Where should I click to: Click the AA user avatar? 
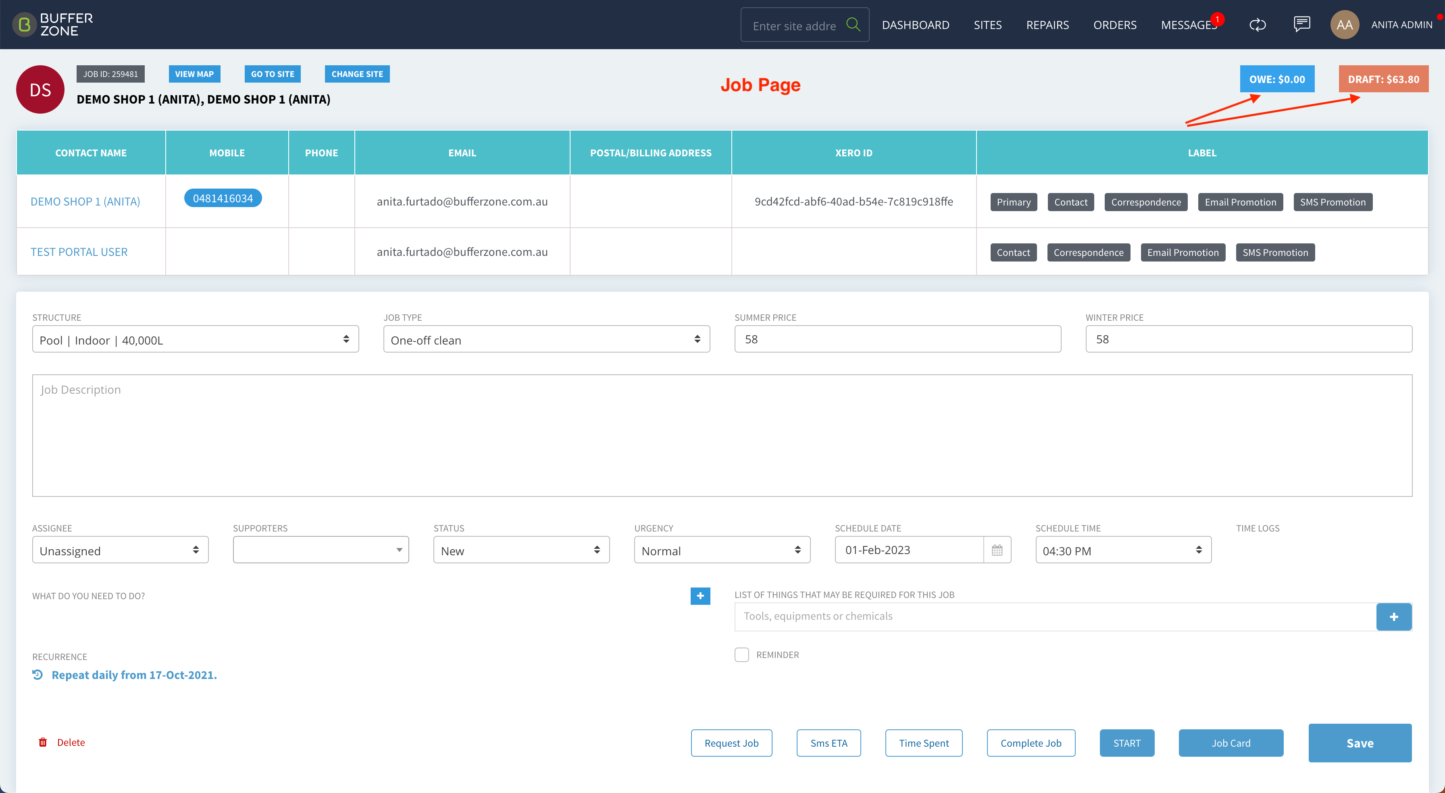click(x=1345, y=25)
